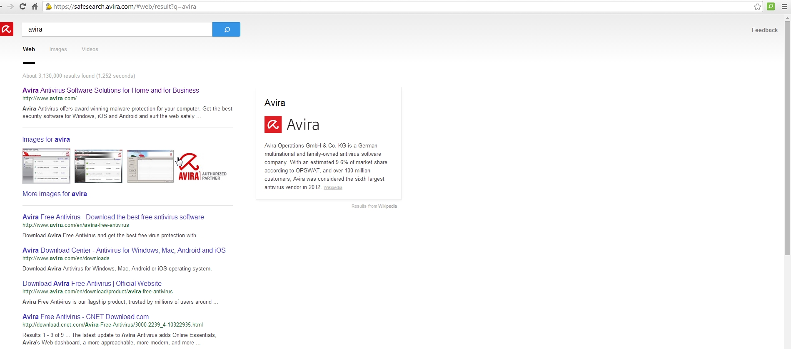
Task: Open the Chrome hamburger menu
Action: [784, 7]
